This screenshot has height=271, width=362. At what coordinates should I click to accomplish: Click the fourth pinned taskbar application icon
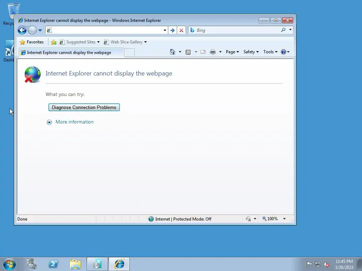pos(97,264)
